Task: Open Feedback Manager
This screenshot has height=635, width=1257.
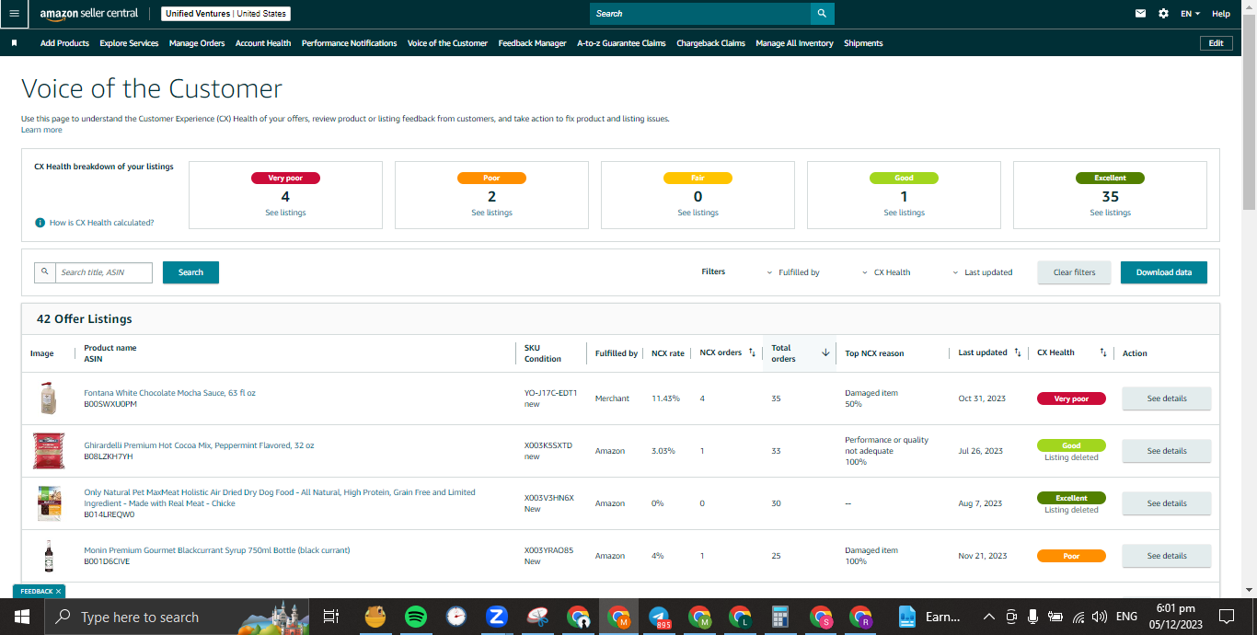Action: click(533, 43)
